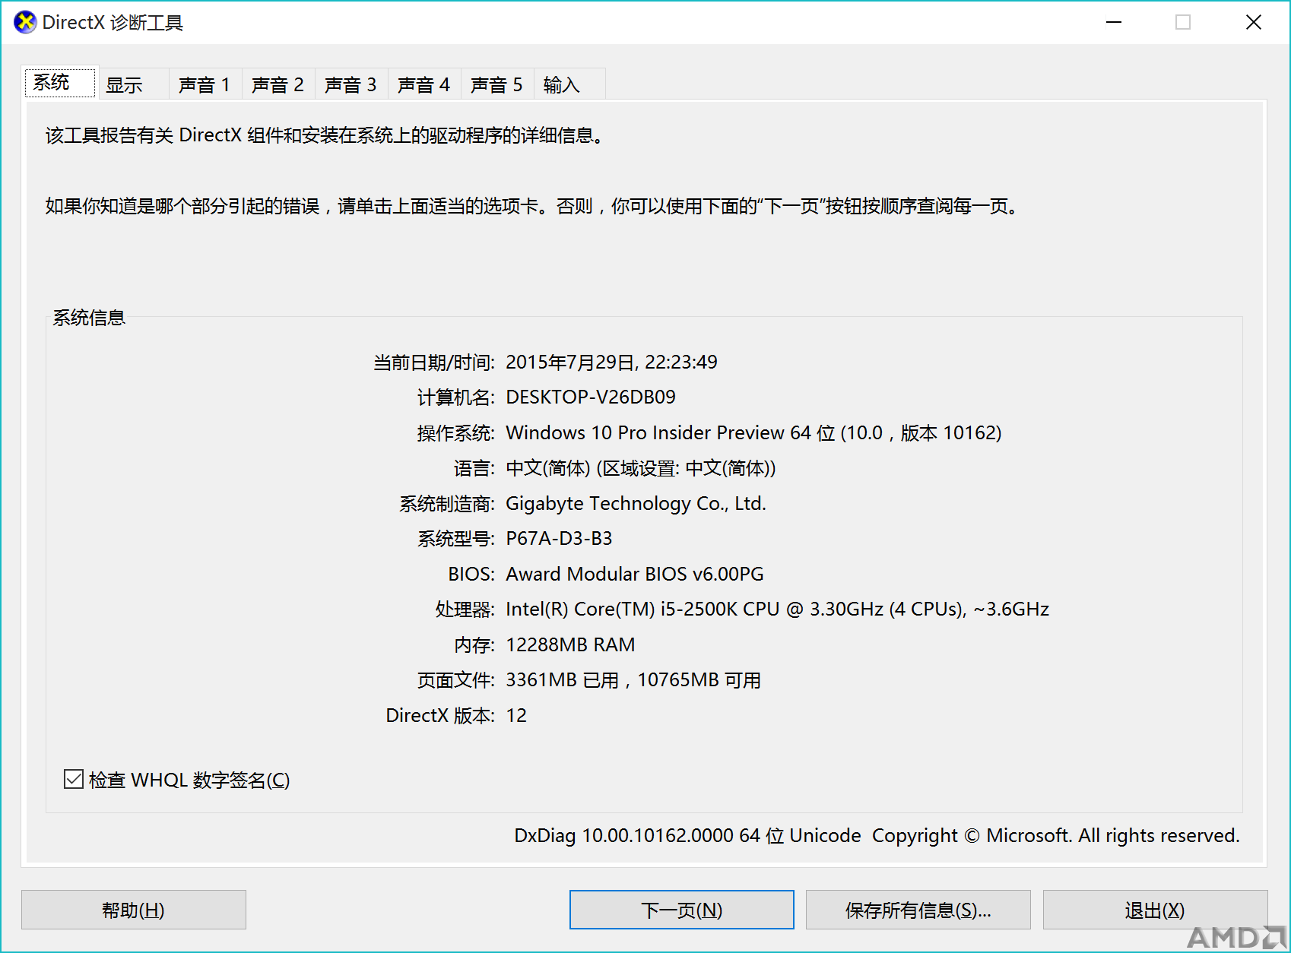The image size is (1291, 953).
Task: Open the 声音 1 tab
Action: point(205,84)
